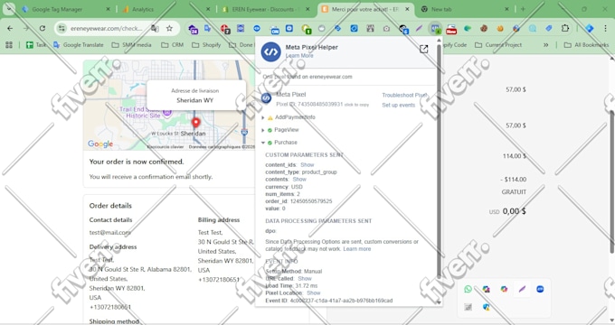Open the Chrome apps grid shortcut
Screen dimensions: 615x325
tap(9, 45)
